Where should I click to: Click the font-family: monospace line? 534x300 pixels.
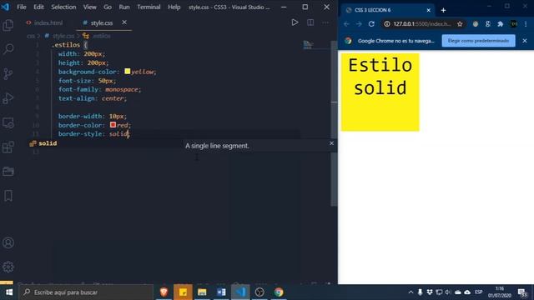pos(99,89)
